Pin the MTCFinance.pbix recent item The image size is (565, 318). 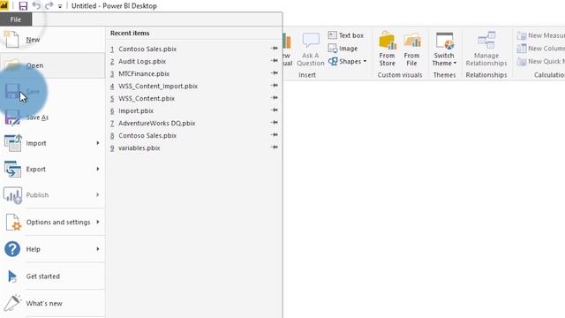pos(275,72)
